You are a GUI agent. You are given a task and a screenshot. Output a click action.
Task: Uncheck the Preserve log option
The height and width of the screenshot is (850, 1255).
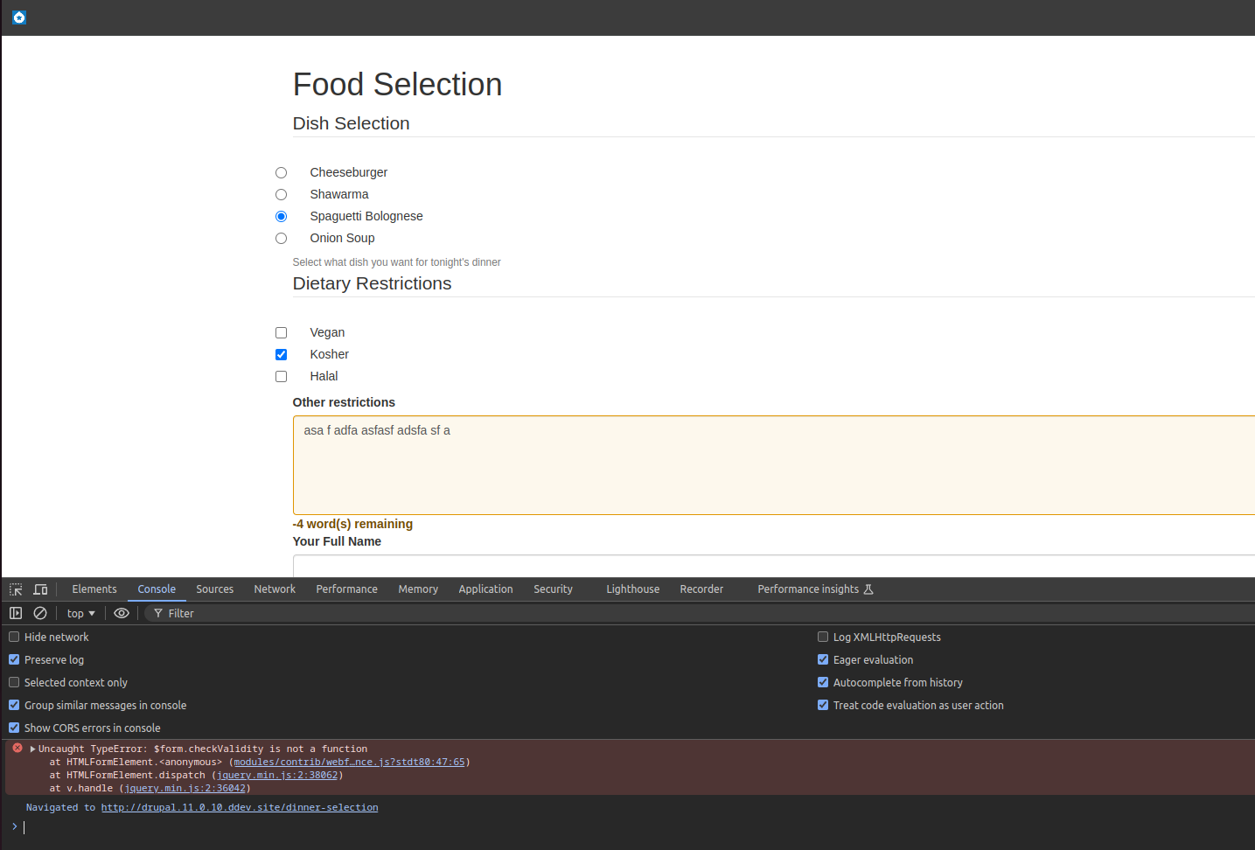point(14,660)
